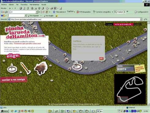Open the Herramientas menu
Image resolution: width=150 pixels, height=113 pixels.
[x=34, y=5]
